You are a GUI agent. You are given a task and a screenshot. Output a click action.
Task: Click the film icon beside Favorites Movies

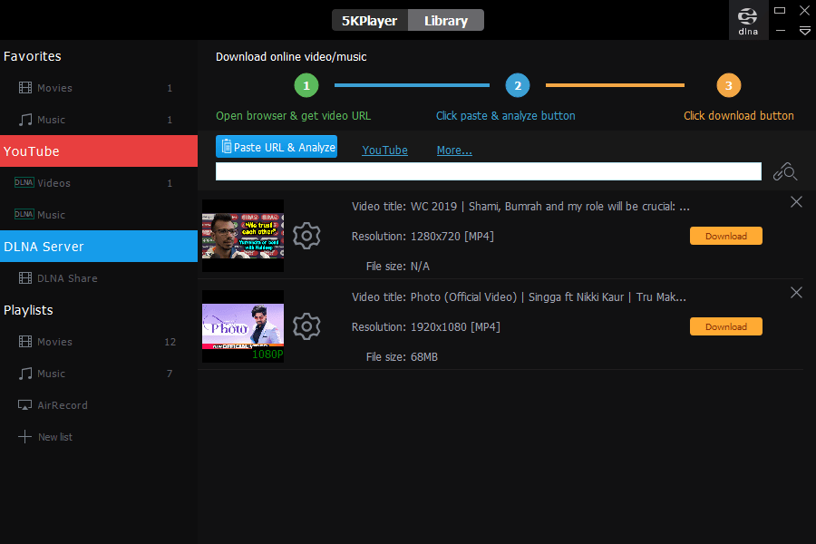[25, 87]
